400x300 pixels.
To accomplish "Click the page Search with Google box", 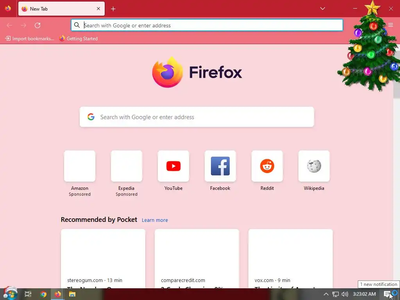I will click(197, 117).
